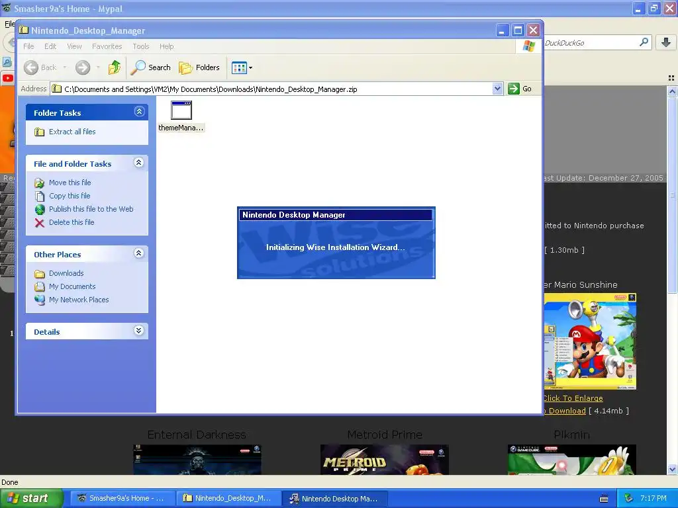Viewport: 678px width, 508px height.
Task: Switch to Nintendo Desktop Ma... installer taskbar button
Action: [x=334, y=499]
